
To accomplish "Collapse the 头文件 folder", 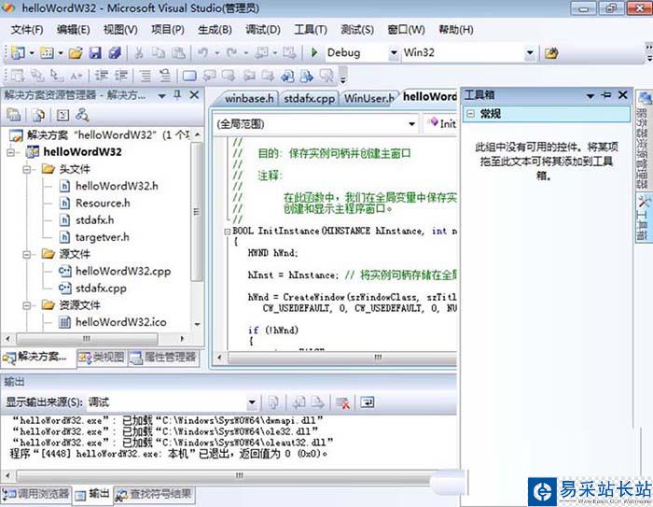I will (x=27, y=169).
